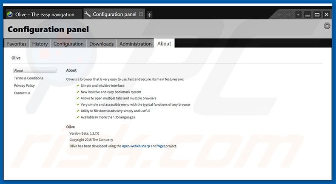This screenshot has height=184, width=336.
Task: Open settings via the gear icon
Action: (x=327, y=25)
